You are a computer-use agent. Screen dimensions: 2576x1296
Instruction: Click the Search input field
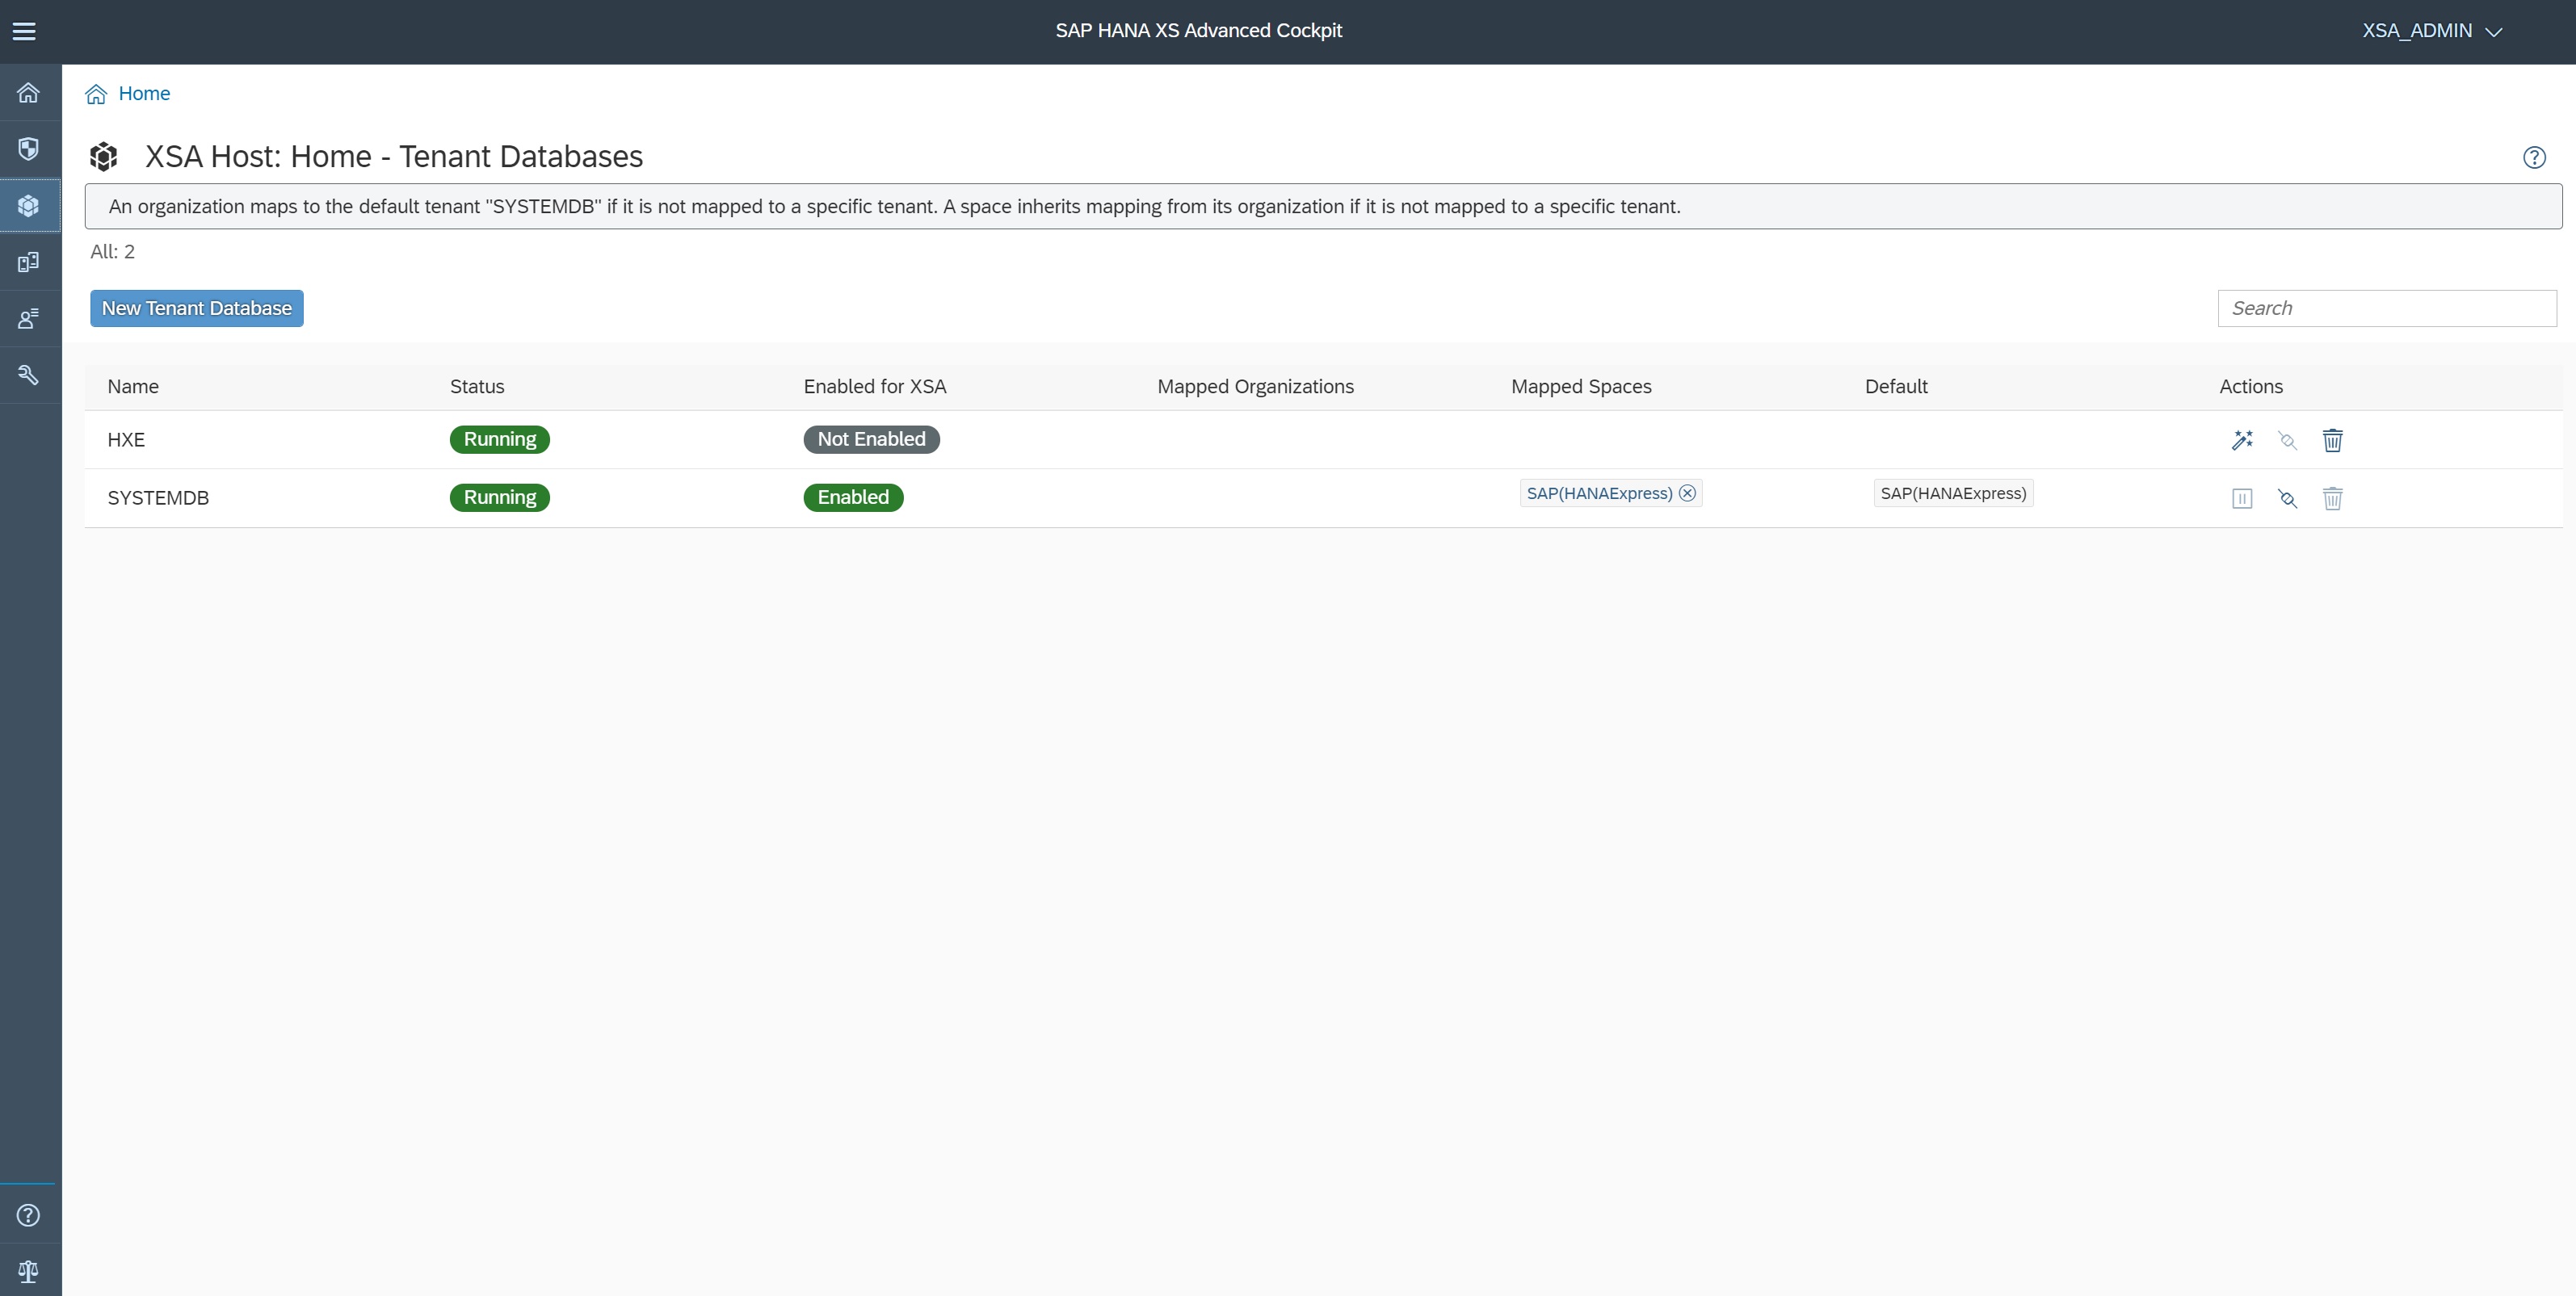click(2386, 308)
